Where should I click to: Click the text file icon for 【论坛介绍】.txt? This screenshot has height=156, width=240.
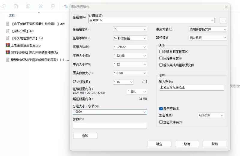[8, 31]
